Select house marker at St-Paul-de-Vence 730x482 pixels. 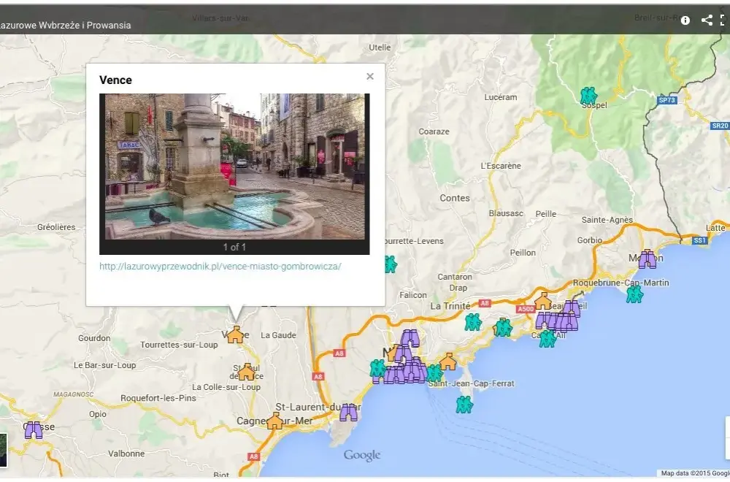(246, 372)
